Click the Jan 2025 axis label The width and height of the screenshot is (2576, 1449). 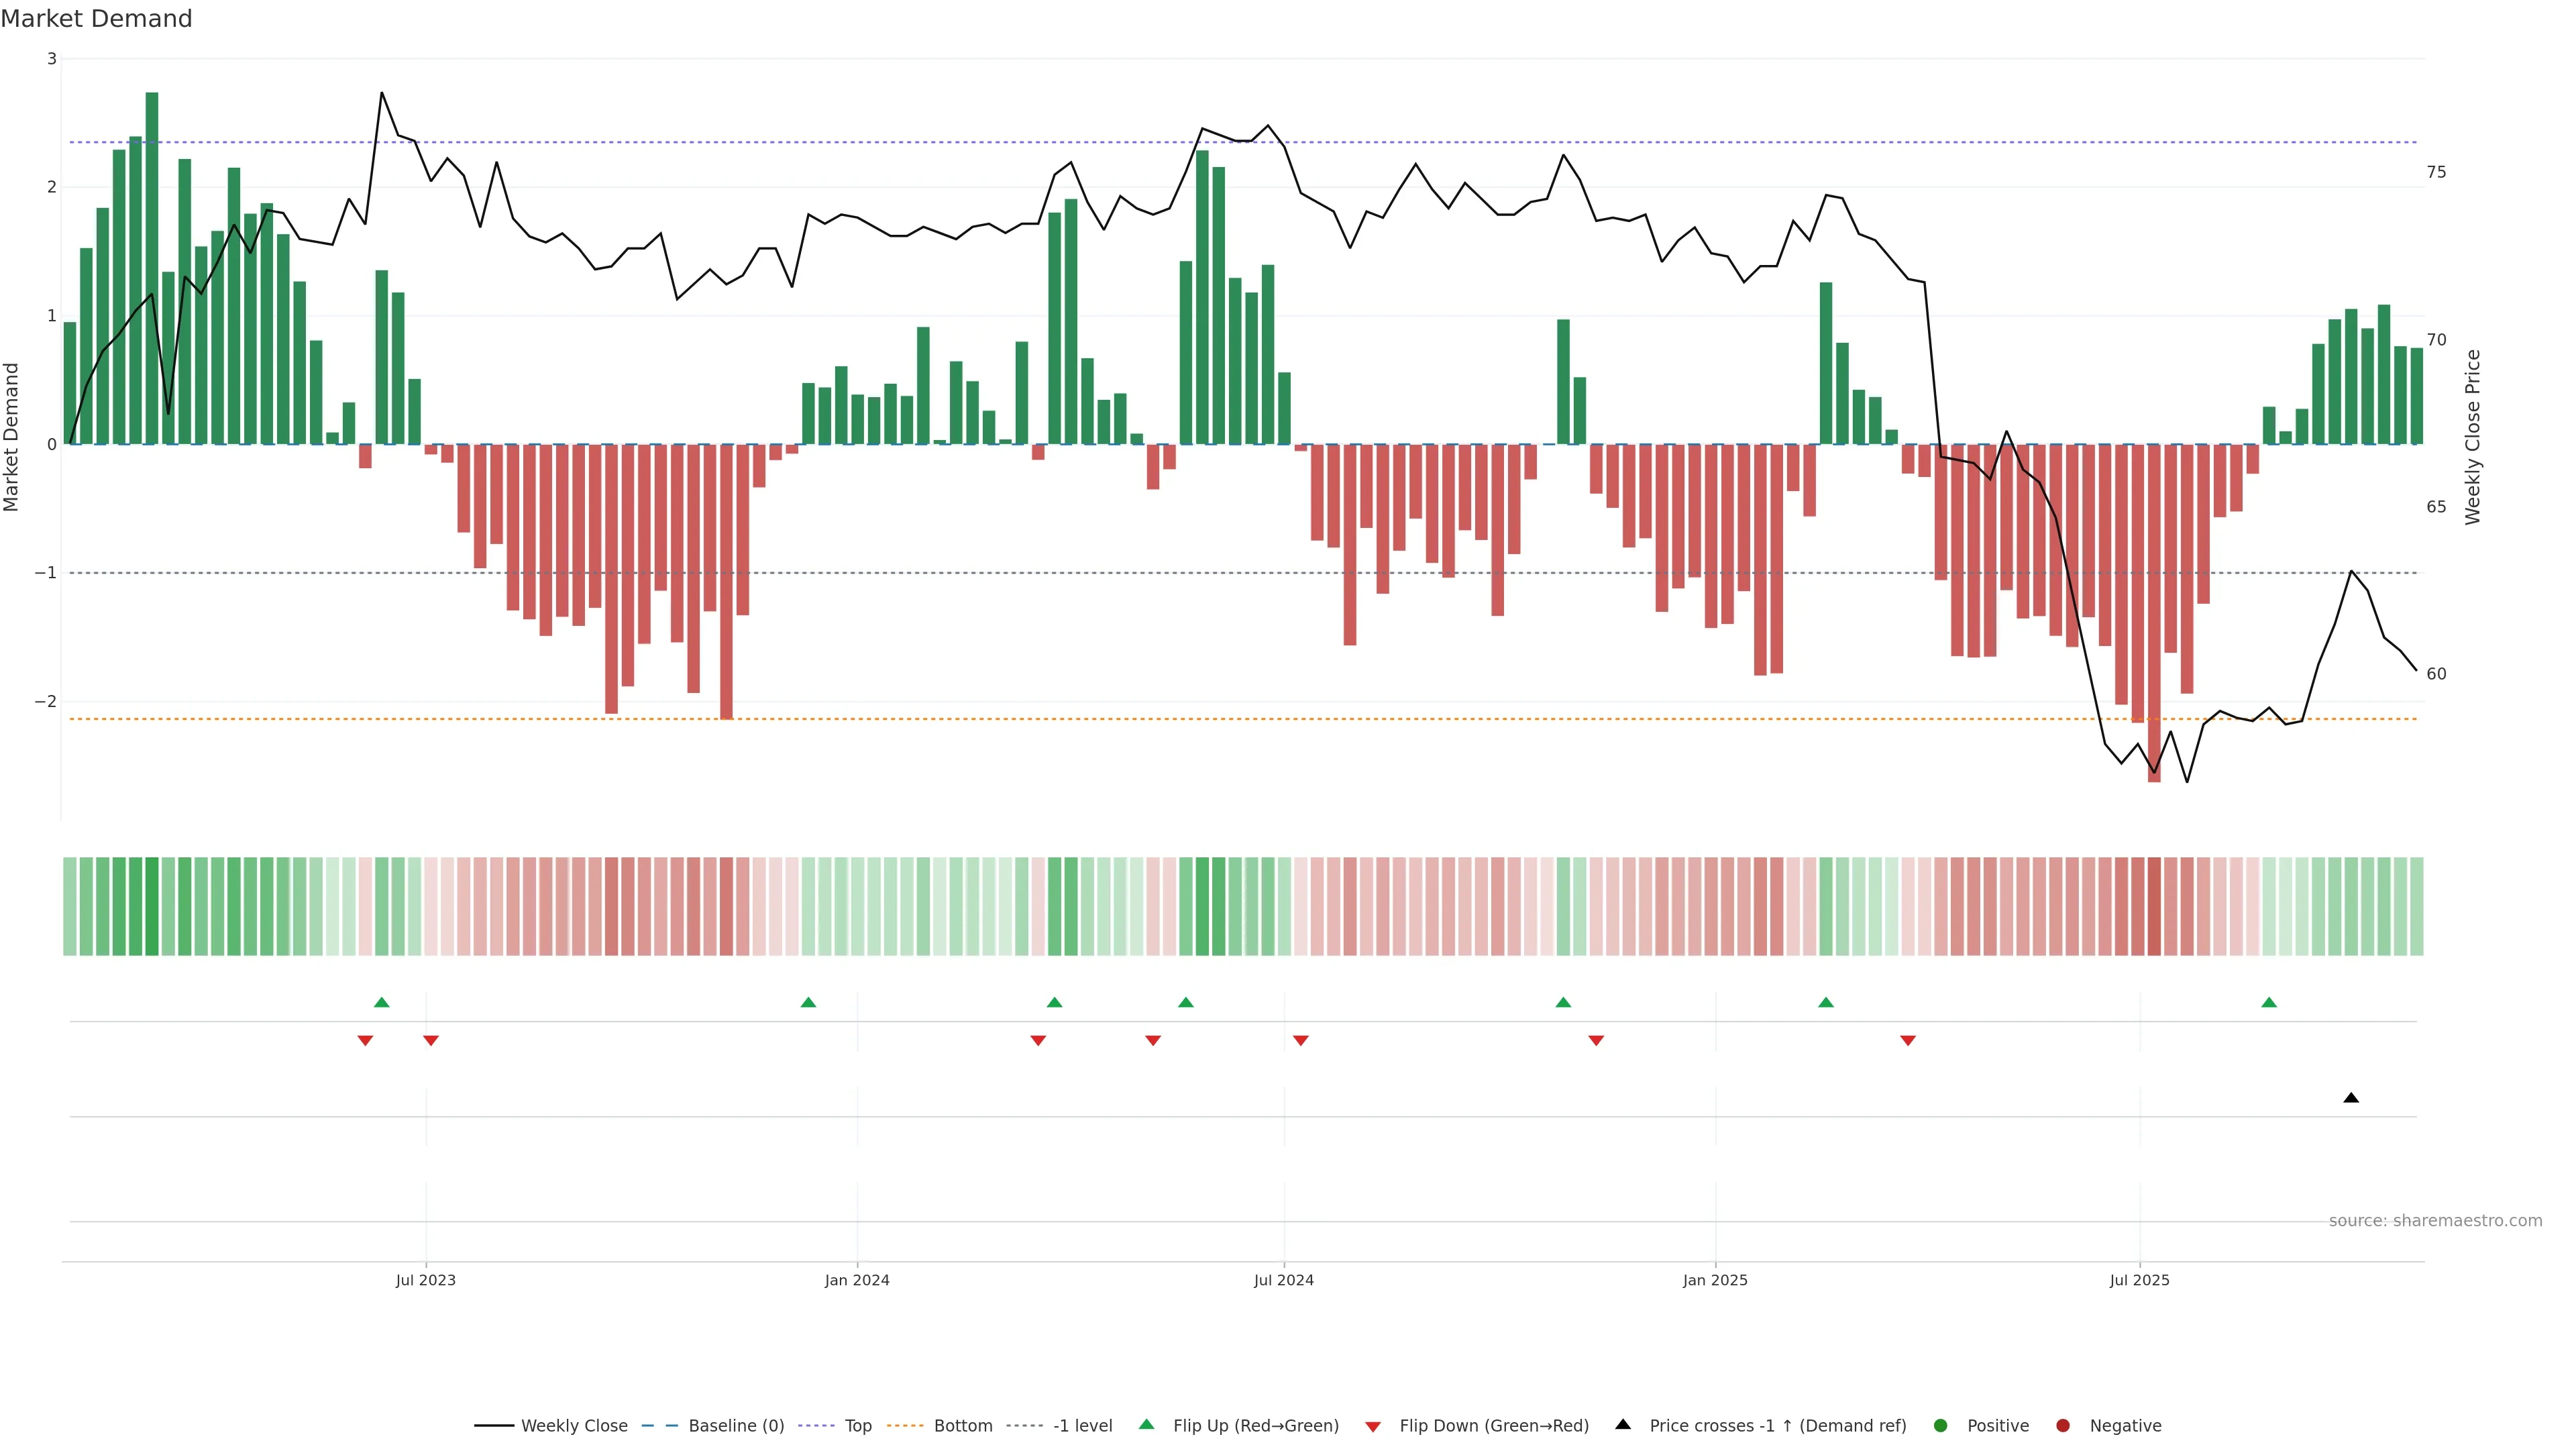1715,1280
